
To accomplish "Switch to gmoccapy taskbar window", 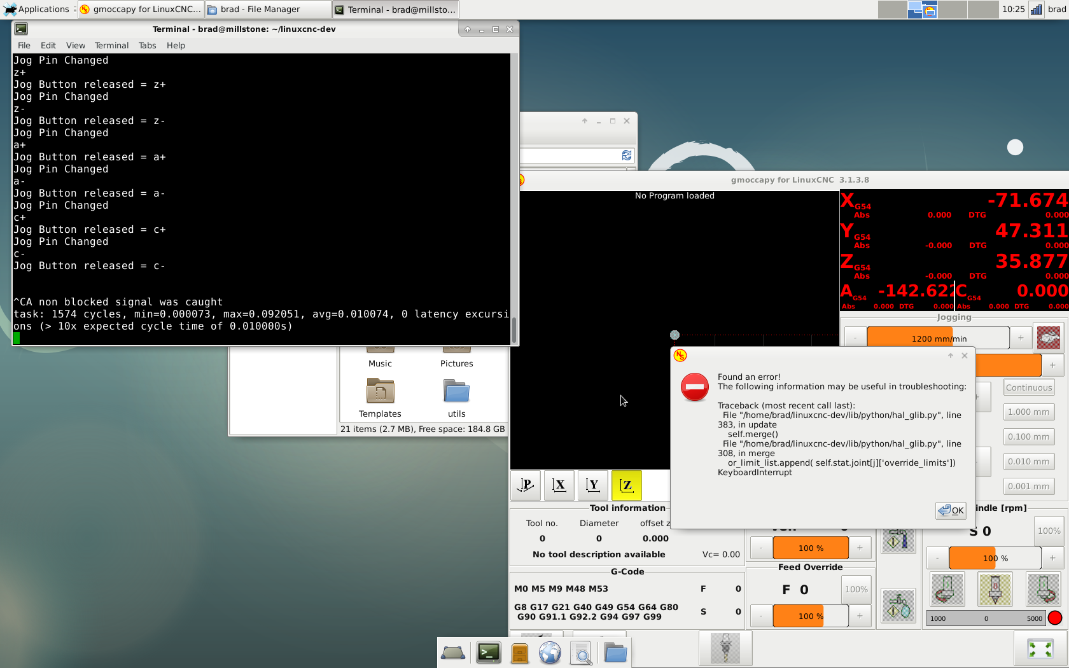I will (141, 10).
